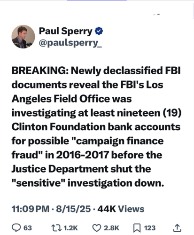Click the reply speech bubble icon

coord(16,228)
